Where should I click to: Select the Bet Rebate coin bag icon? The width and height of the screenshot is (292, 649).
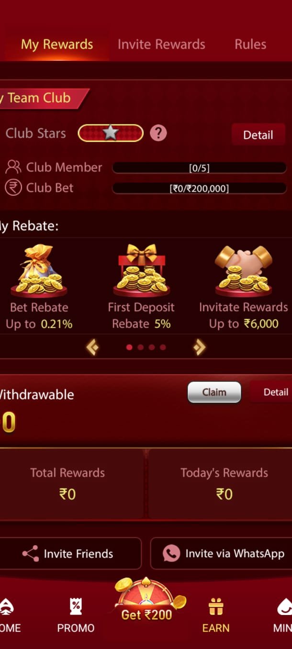coord(39,270)
